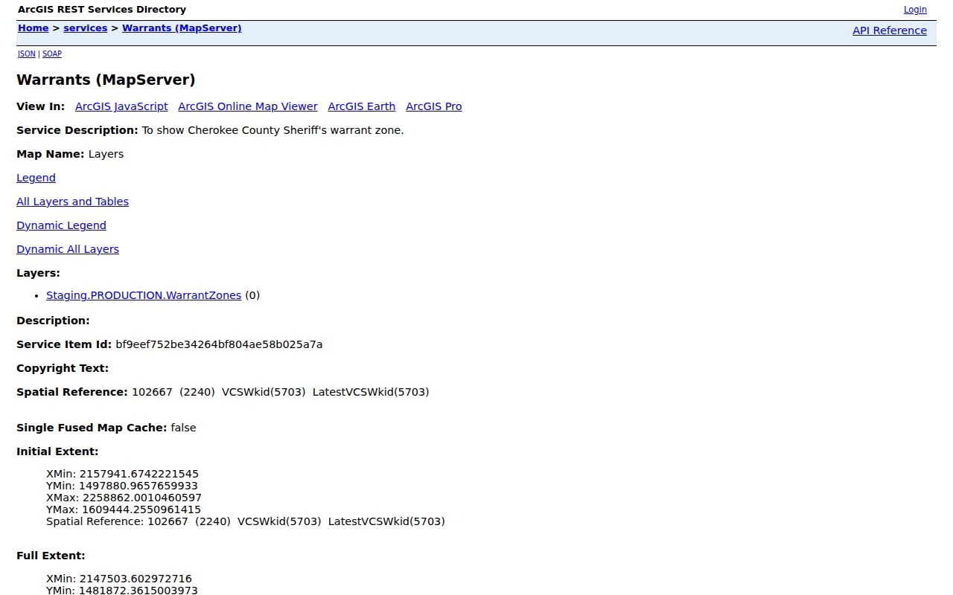This screenshot has height=595, width=953.
Task: Click the YMax value 1609444.2550961415
Action: [141, 509]
